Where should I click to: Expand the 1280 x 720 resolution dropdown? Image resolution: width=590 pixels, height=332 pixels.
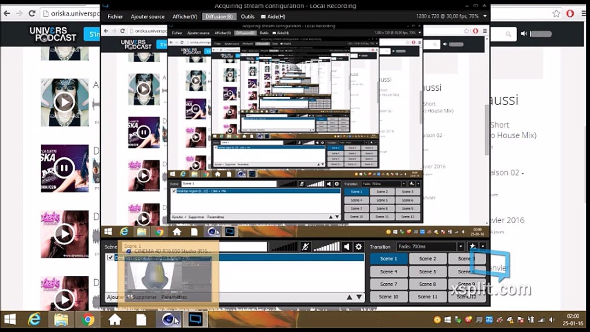click(485, 16)
